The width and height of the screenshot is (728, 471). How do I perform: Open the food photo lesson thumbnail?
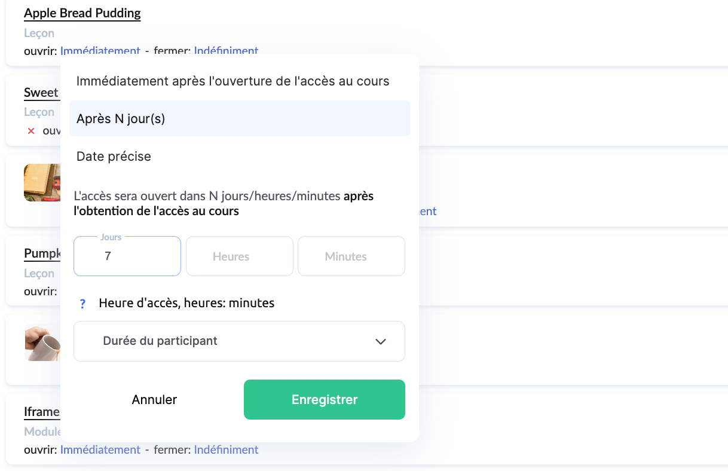pyautogui.click(x=42, y=182)
